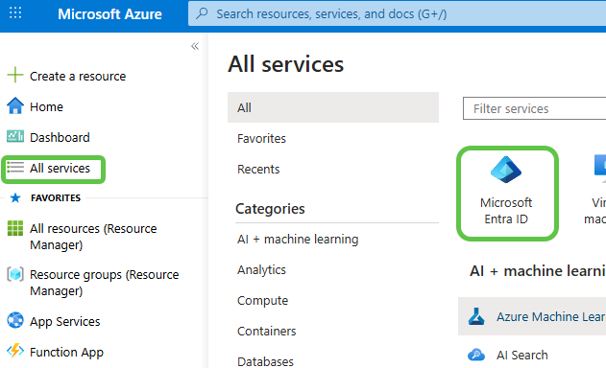Click the FAVORITES section header text
The height and width of the screenshot is (368, 606).
coord(56,197)
